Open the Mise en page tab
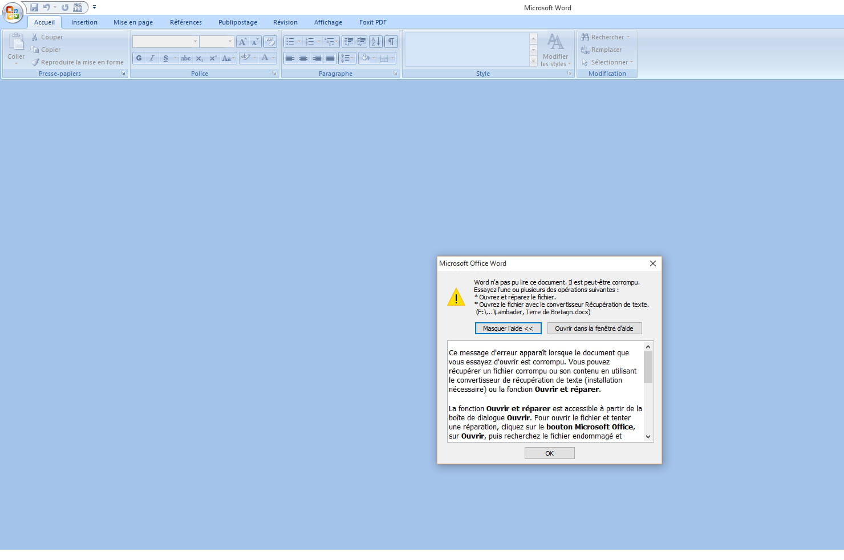The height and width of the screenshot is (560, 844). tap(133, 22)
